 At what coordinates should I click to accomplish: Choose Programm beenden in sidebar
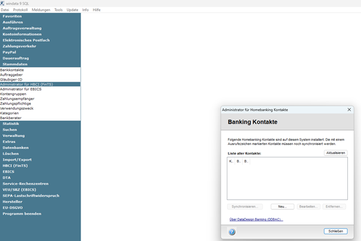point(22,214)
